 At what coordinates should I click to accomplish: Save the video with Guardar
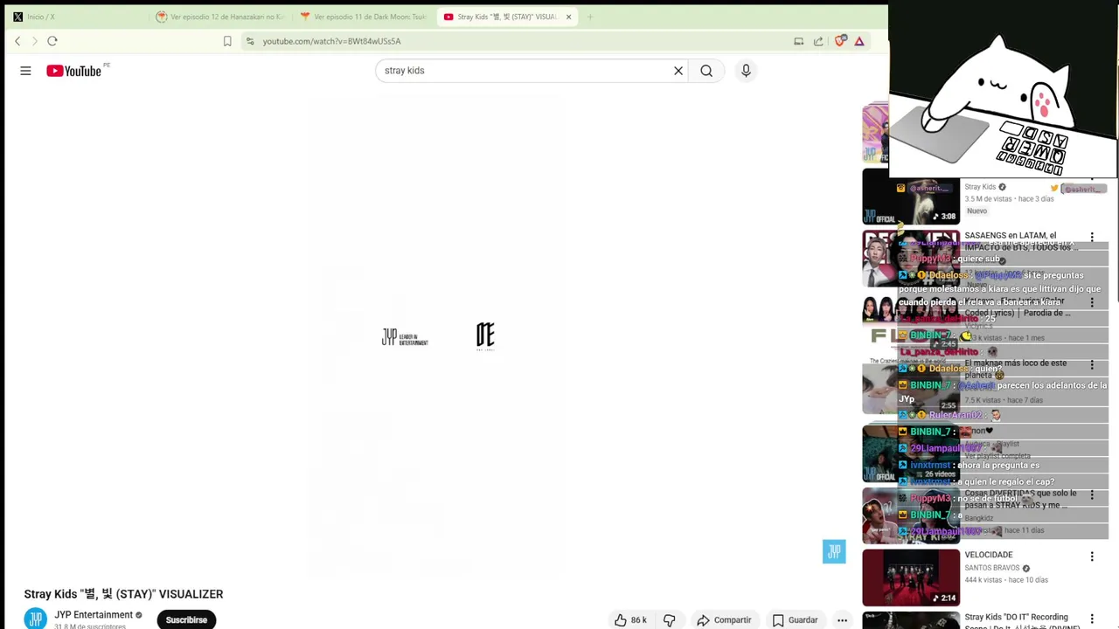pyautogui.click(x=795, y=620)
